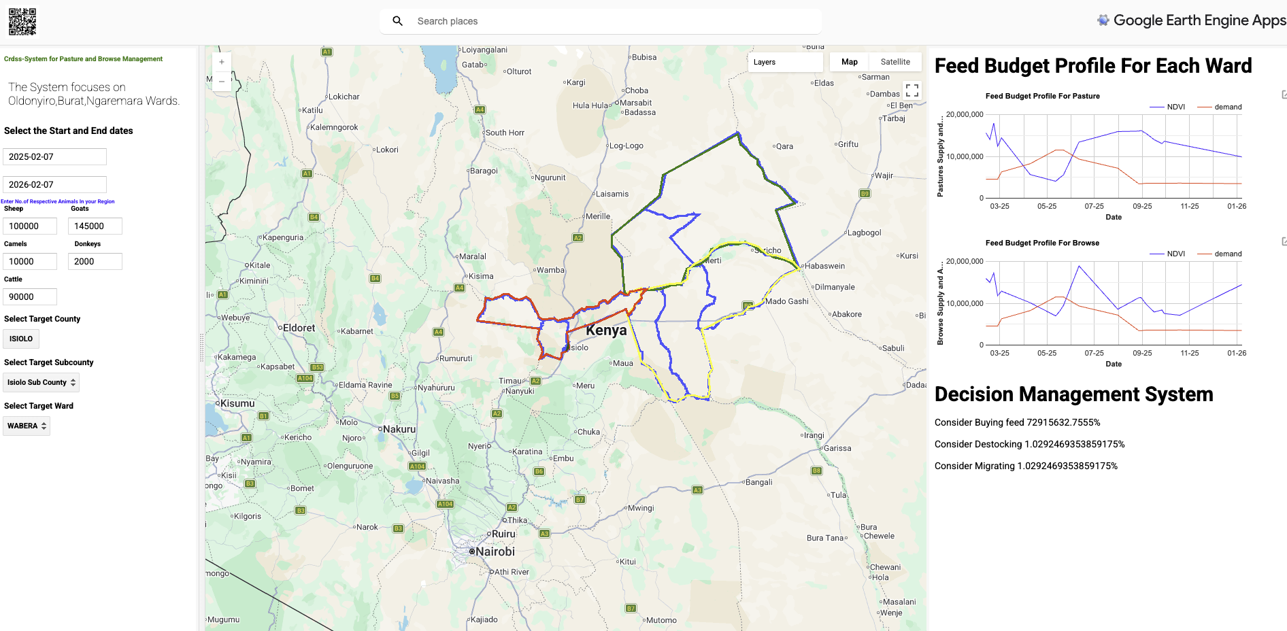Image resolution: width=1287 pixels, height=631 pixels.
Task: Switch to Map view
Action: 848,61
